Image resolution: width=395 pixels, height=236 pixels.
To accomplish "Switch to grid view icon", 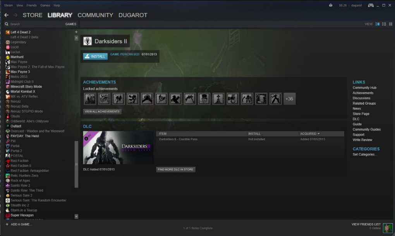I will tap(390, 24).
